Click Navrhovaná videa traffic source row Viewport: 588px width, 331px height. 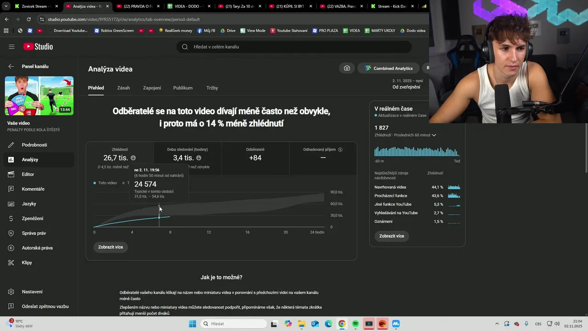[417, 187]
